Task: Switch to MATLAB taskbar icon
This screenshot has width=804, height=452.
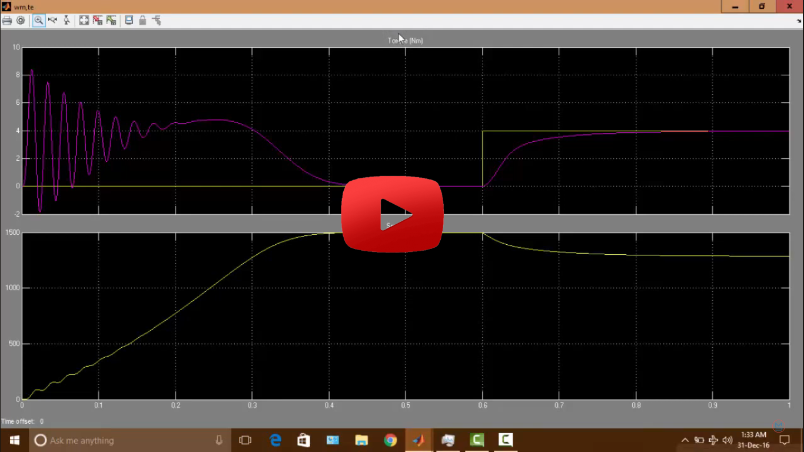Action: (418, 440)
